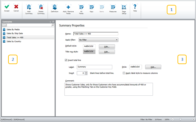Click the green Accept checkmark icon
The image size is (196, 122).
point(7,7)
